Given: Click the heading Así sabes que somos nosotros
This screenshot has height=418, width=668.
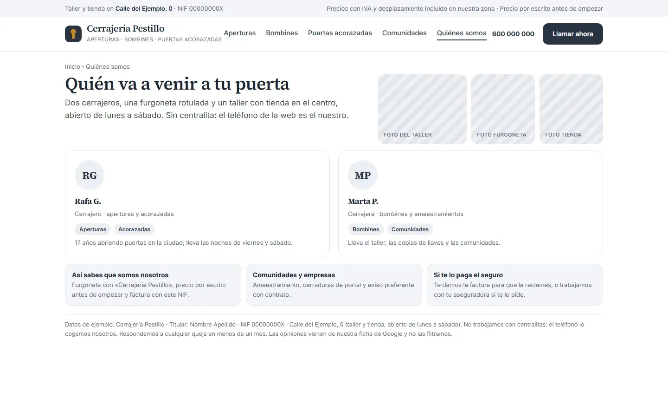Looking at the screenshot, I should (120, 275).
